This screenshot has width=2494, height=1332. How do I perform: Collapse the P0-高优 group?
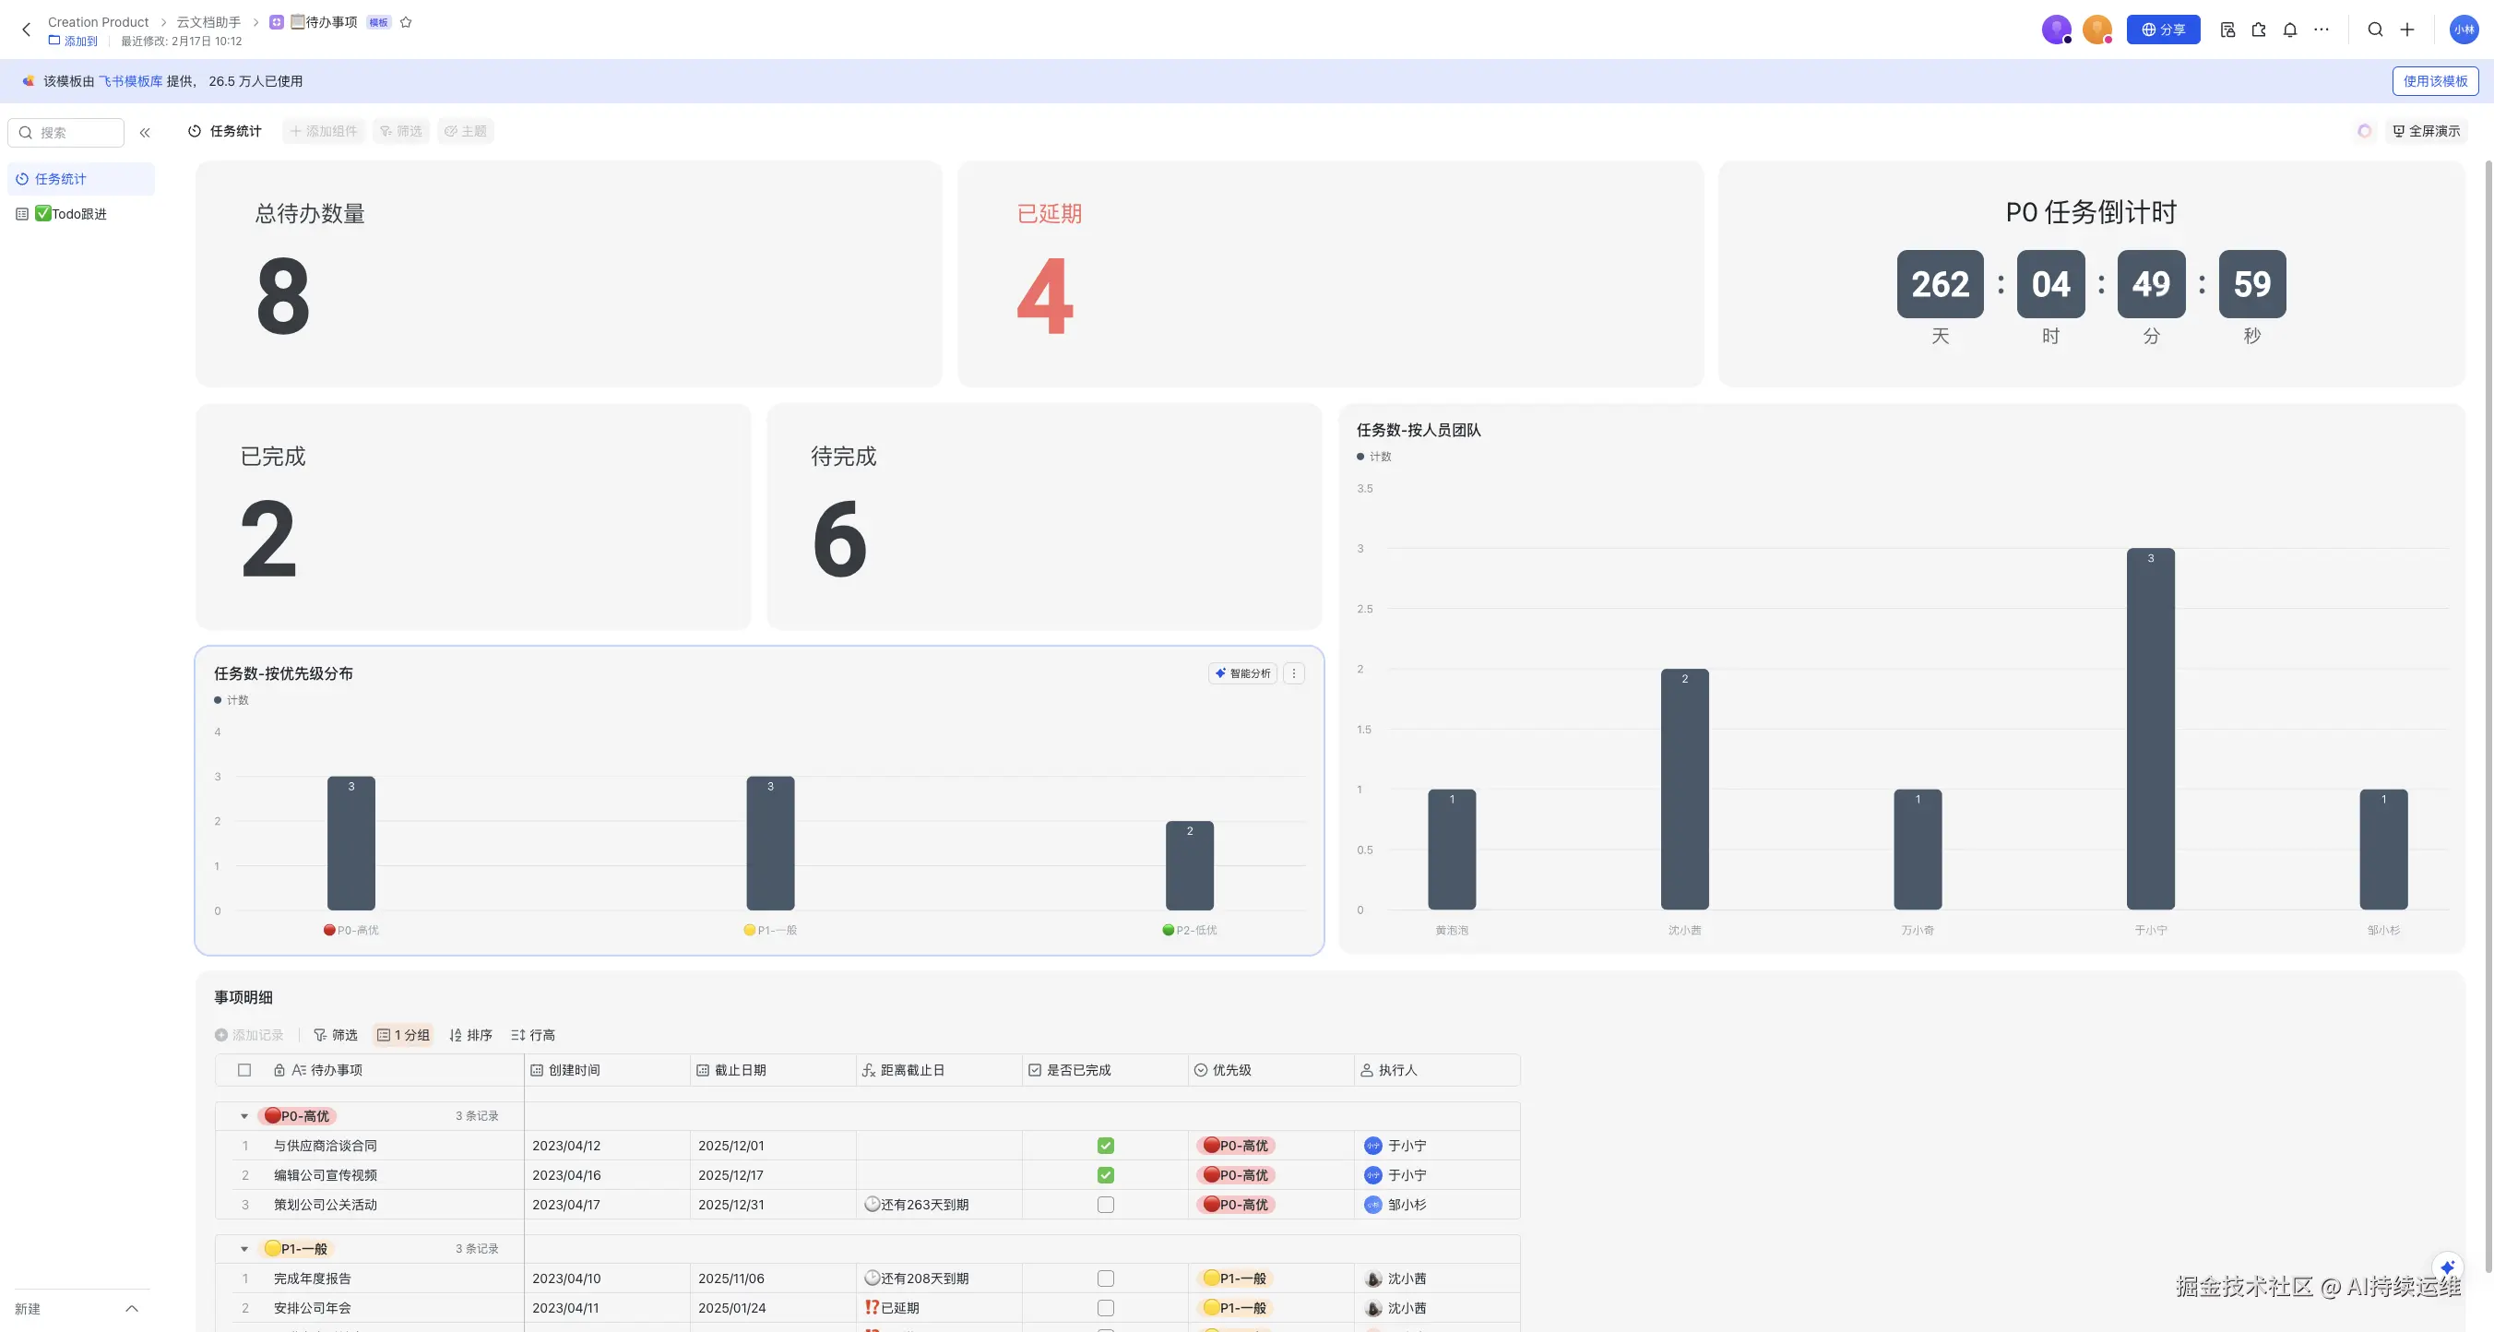244,1117
